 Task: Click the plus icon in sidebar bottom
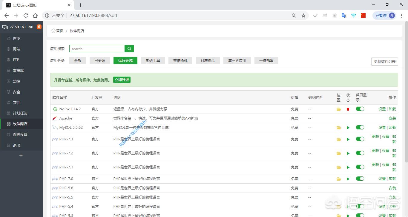coord(21,155)
